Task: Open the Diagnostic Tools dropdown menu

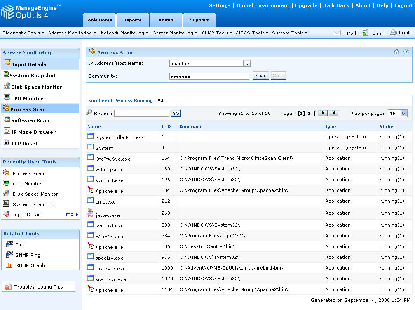Action: click(x=23, y=33)
